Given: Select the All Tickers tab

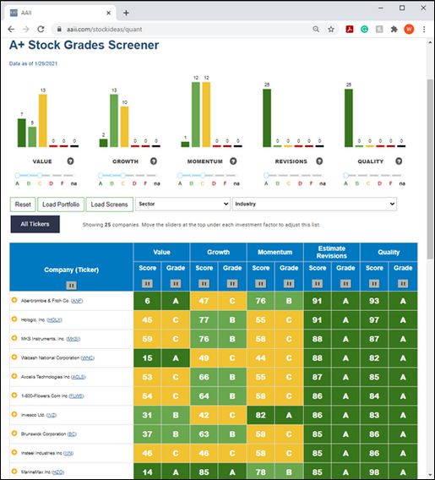Looking at the screenshot, I should [x=35, y=224].
